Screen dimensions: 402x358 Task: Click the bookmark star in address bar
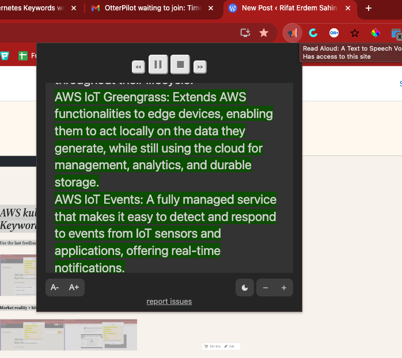click(x=264, y=33)
